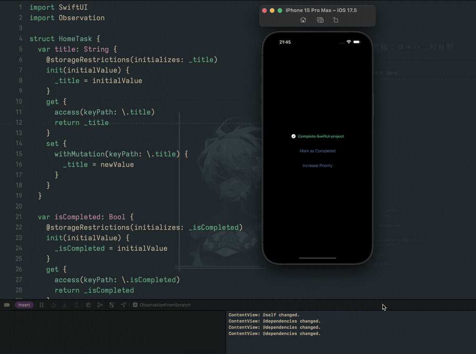Viewport: 476px width, 354px height.
Task: Click struct HomeTask declaration
Action: [x=65, y=39]
